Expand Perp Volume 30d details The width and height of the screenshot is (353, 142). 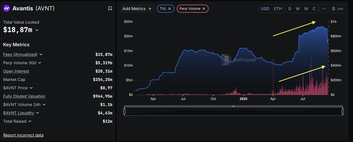point(39,63)
